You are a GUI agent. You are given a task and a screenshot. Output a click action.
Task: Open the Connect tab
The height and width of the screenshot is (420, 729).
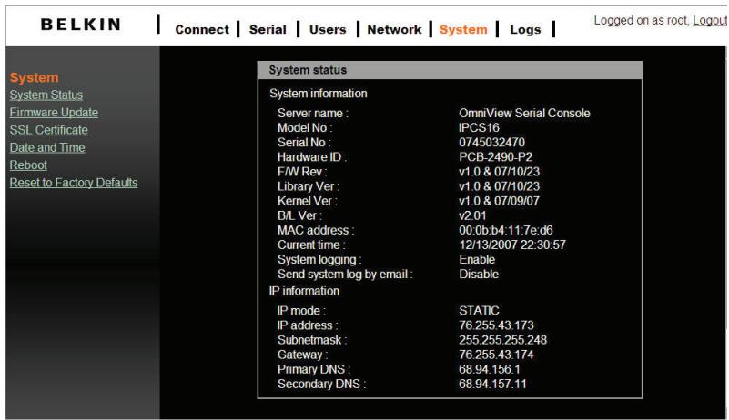(x=202, y=29)
